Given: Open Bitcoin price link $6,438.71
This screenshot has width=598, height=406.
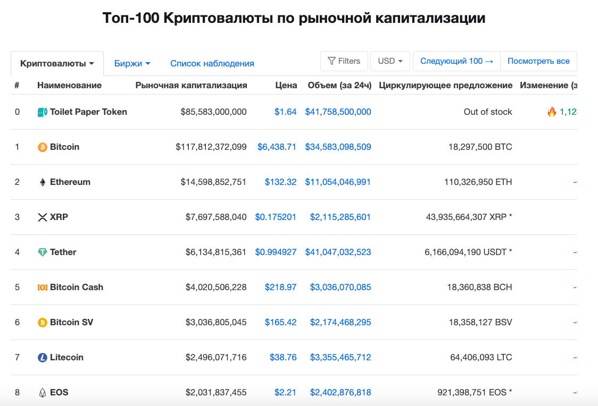Looking at the screenshot, I should click(277, 147).
